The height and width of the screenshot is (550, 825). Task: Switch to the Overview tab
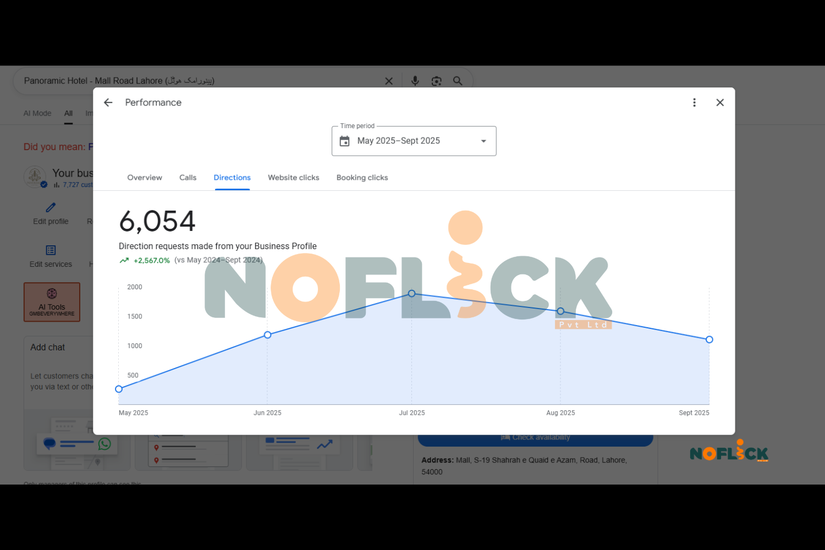click(145, 178)
